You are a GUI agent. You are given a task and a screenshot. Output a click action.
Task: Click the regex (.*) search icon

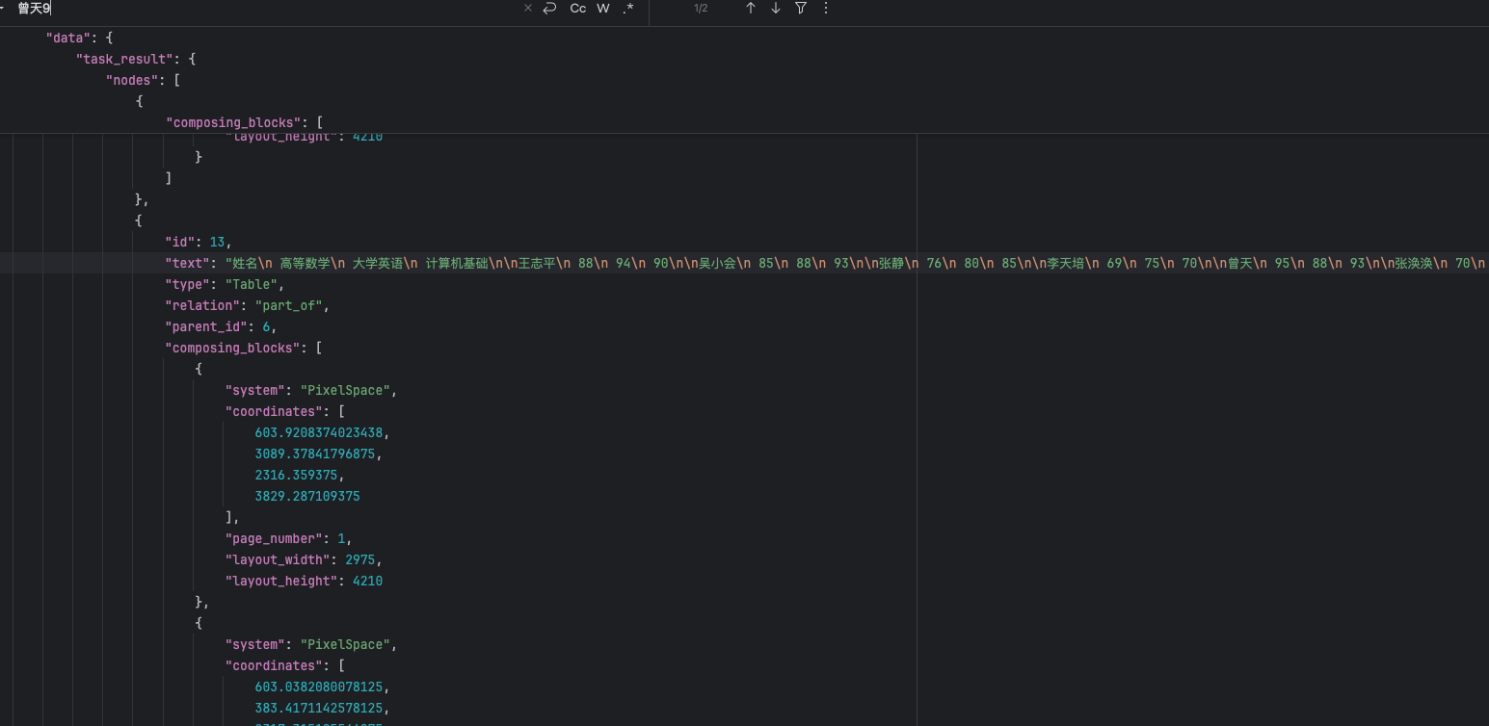(628, 9)
